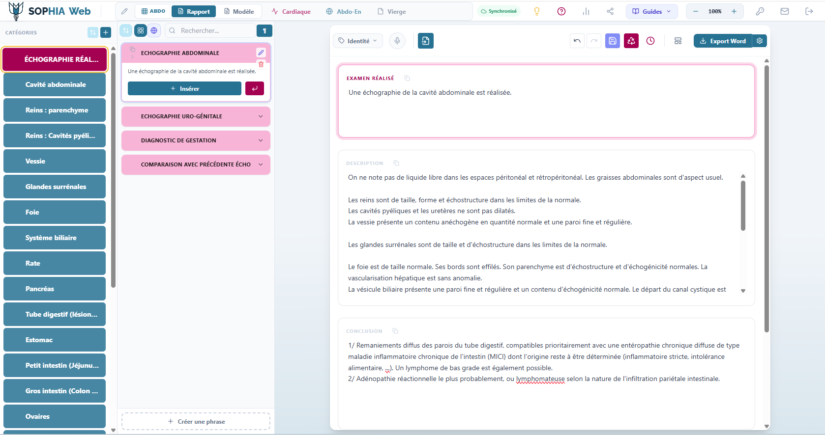Sort categories with the arrows icon
This screenshot has height=435, width=825.
(x=93, y=32)
